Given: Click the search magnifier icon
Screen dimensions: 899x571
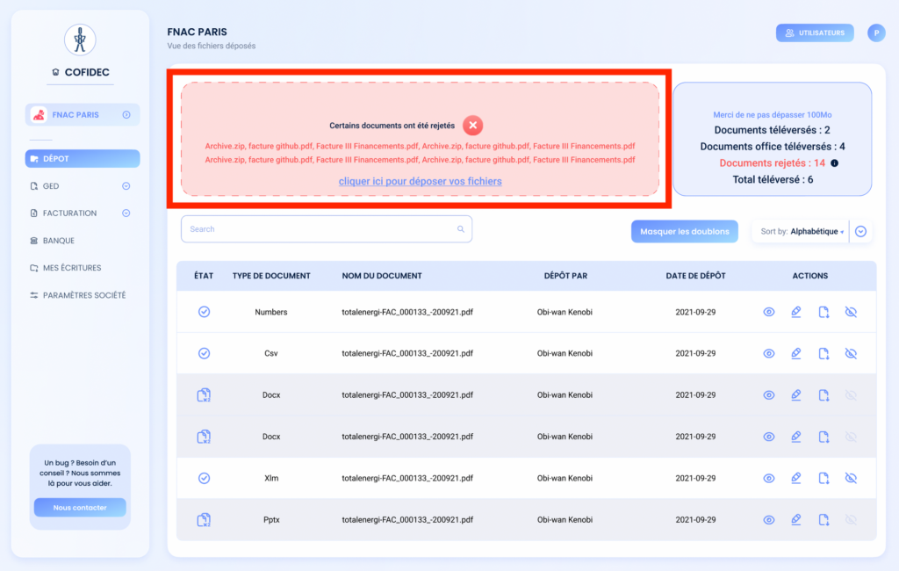Looking at the screenshot, I should (460, 229).
